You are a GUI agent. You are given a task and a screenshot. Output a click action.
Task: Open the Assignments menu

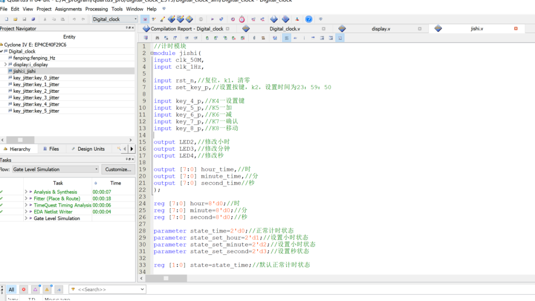68,9
